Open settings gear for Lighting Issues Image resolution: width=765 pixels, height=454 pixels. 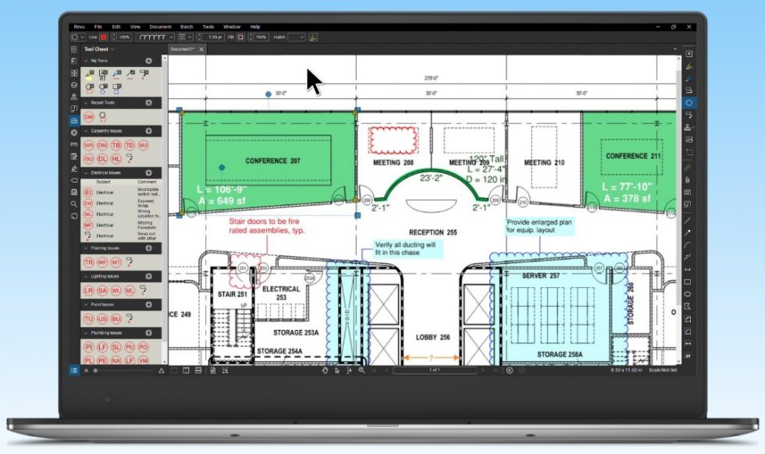click(x=148, y=275)
